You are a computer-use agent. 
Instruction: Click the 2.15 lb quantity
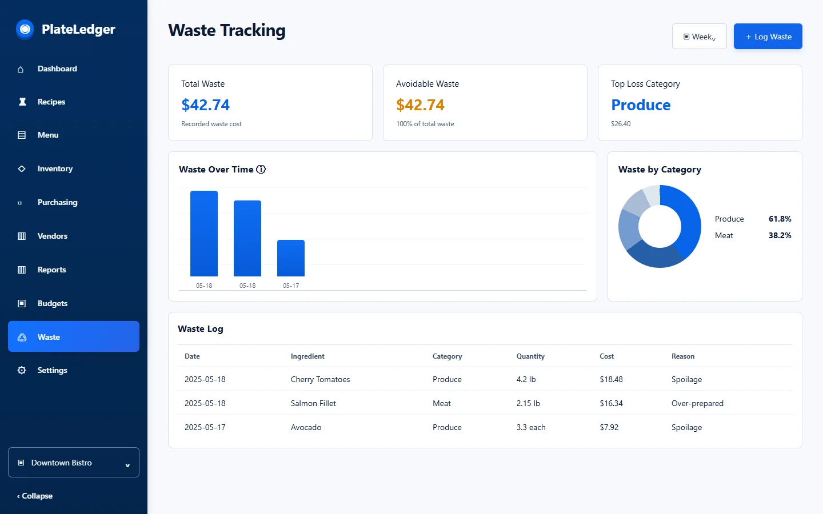(x=528, y=403)
